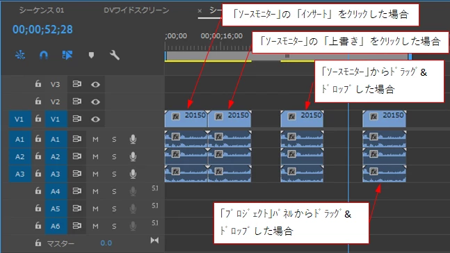Solo the A4 track
This screenshot has width=450, height=253.
pos(114,191)
